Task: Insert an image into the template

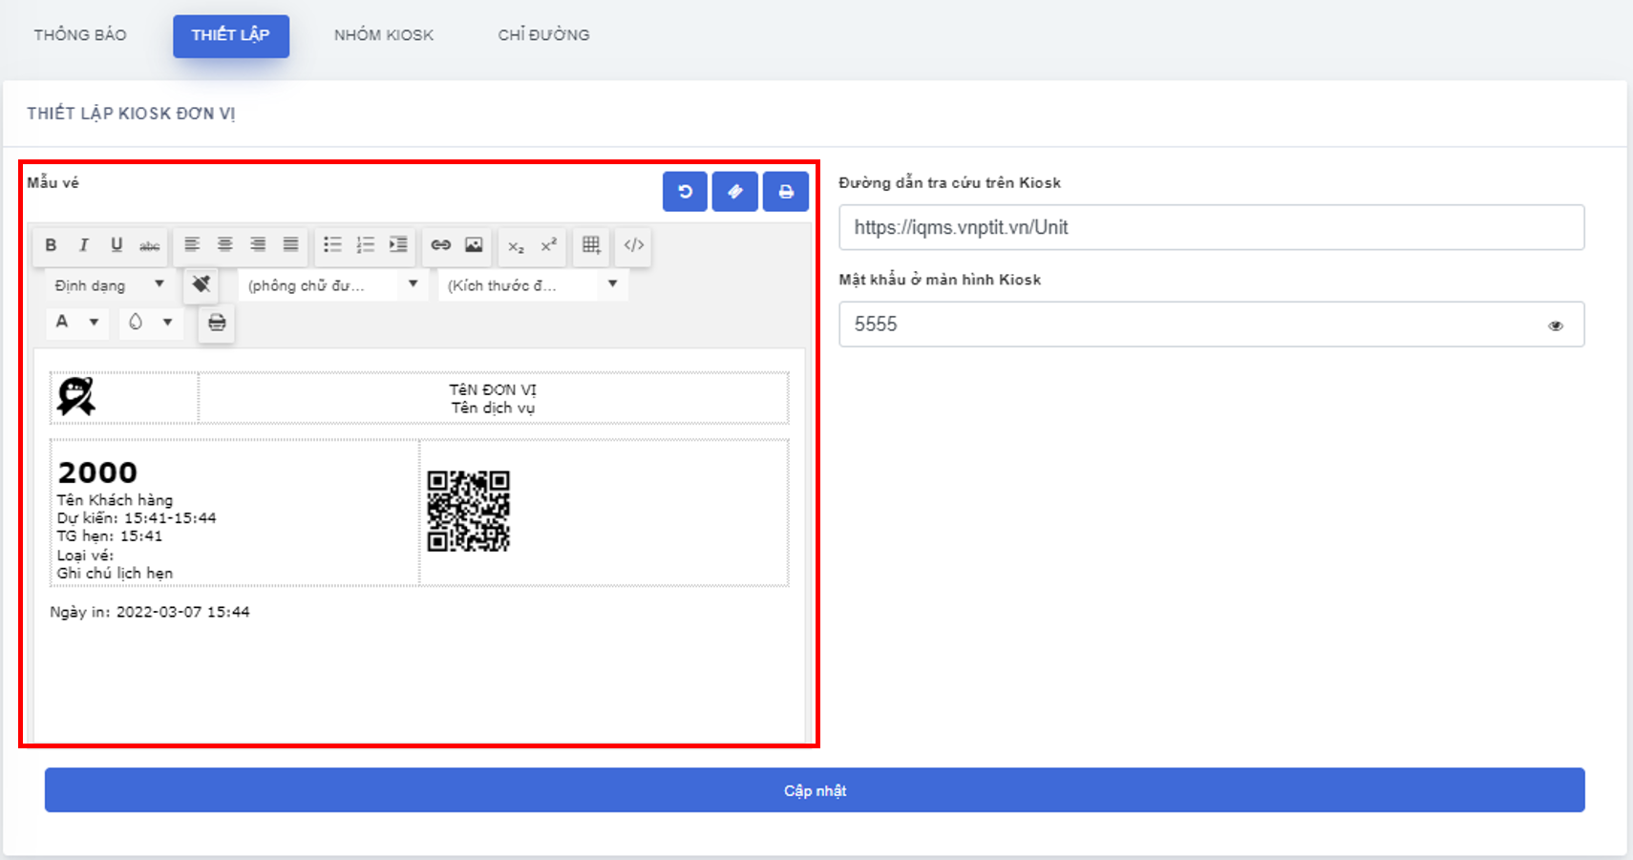Action: (x=474, y=245)
